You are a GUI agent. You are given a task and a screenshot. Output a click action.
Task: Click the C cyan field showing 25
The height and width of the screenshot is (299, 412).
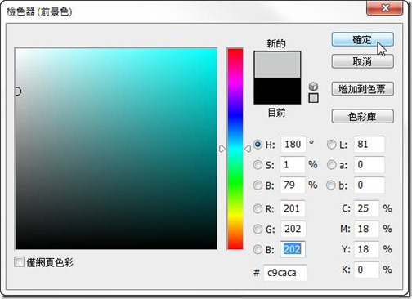point(366,208)
